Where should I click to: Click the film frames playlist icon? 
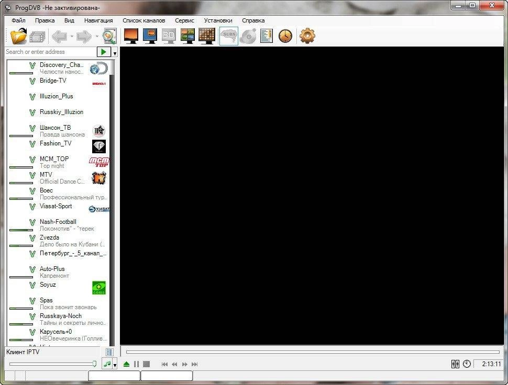tap(38, 37)
